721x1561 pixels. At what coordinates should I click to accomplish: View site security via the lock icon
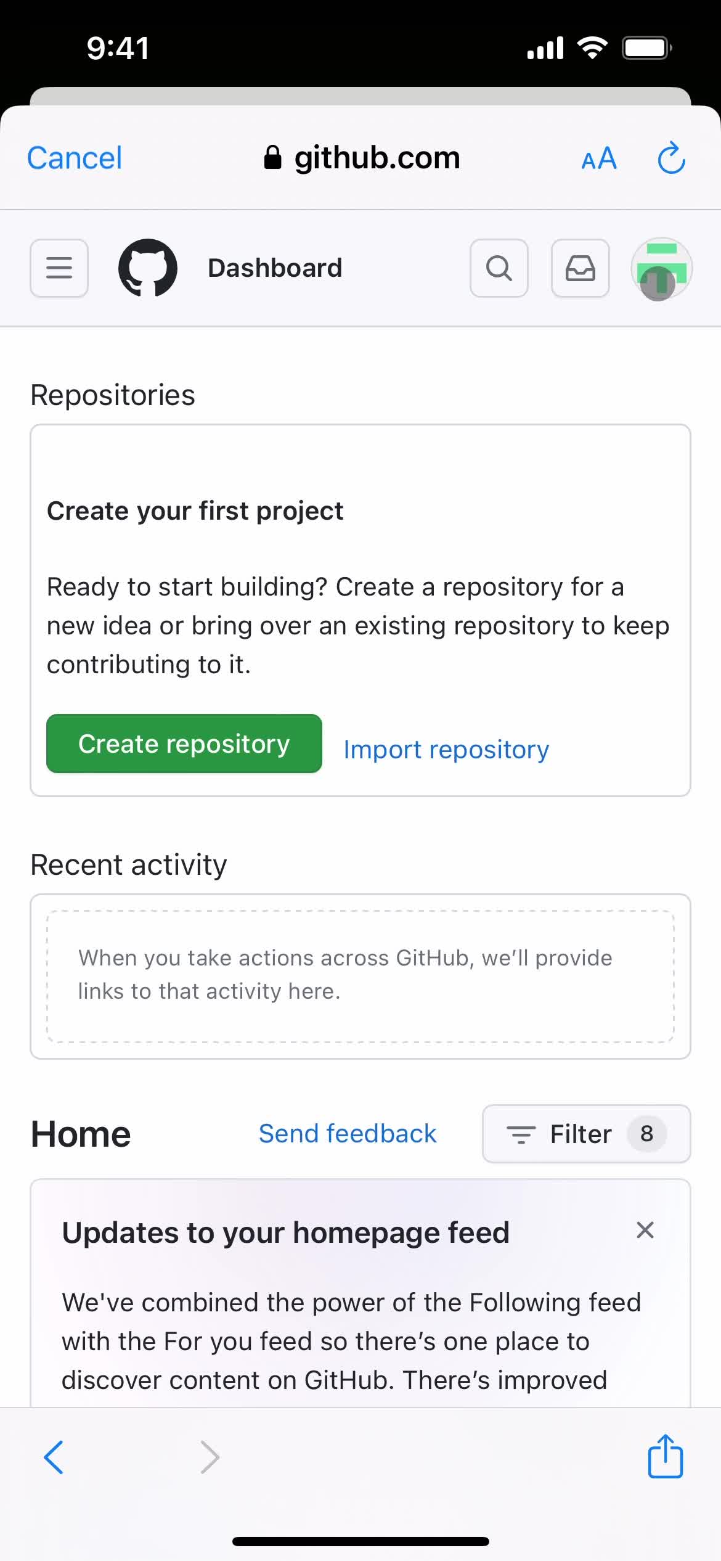coord(273,157)
